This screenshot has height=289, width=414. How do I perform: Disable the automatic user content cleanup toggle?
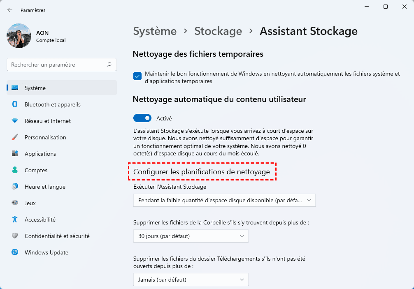[x=142, y=118]
